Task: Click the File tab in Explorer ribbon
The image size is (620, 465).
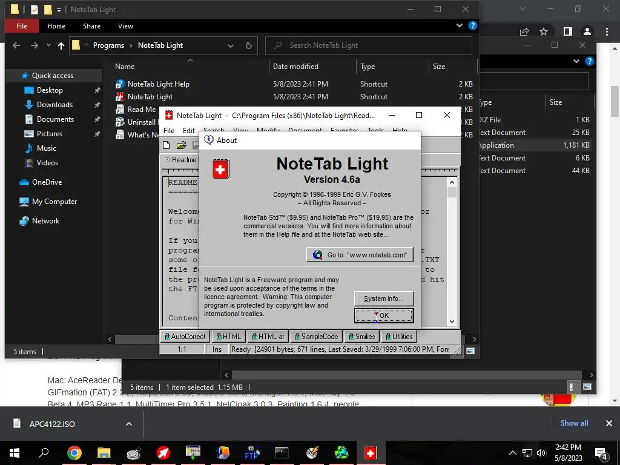Action: tap(22, 26)
